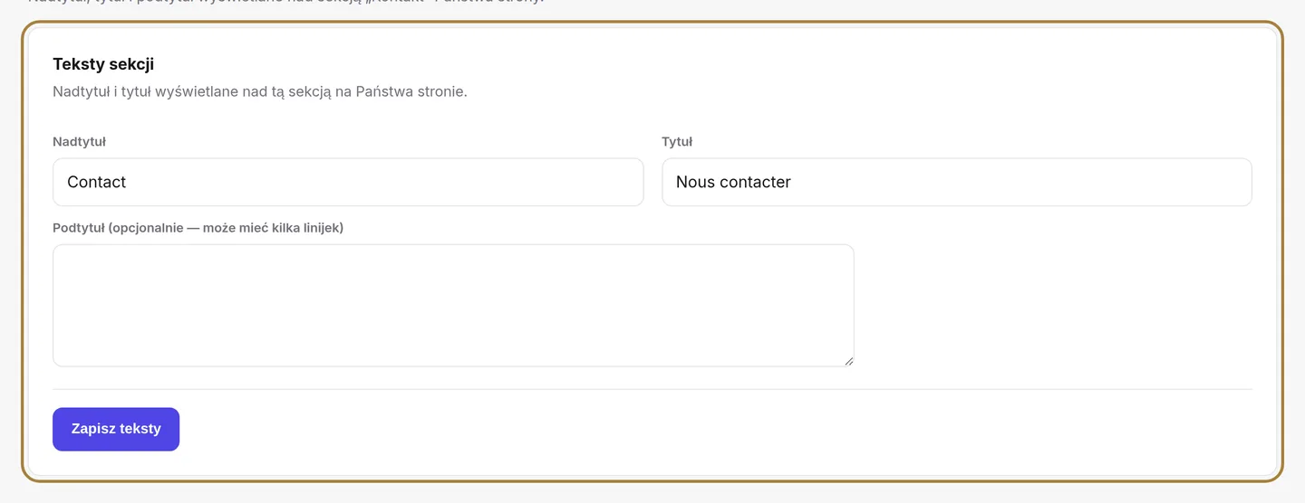Click the Podtytuł textarea resize grip
This screenshot has height=503, width=1305.
[848, 361]
